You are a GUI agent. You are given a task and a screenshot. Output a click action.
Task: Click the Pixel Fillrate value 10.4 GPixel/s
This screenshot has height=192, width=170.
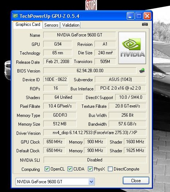click(x=60, y=106)
